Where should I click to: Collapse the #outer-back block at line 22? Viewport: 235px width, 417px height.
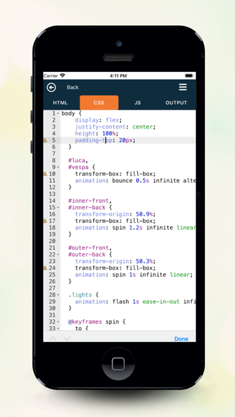coord(58,255)
